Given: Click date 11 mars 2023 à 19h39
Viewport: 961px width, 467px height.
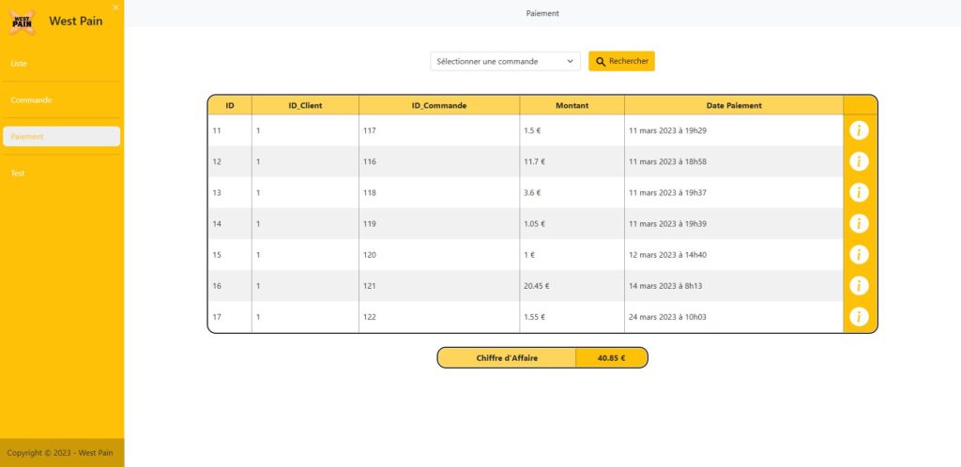Looking at the screenshot, I should pyautogui.click(x=667, y=223).
